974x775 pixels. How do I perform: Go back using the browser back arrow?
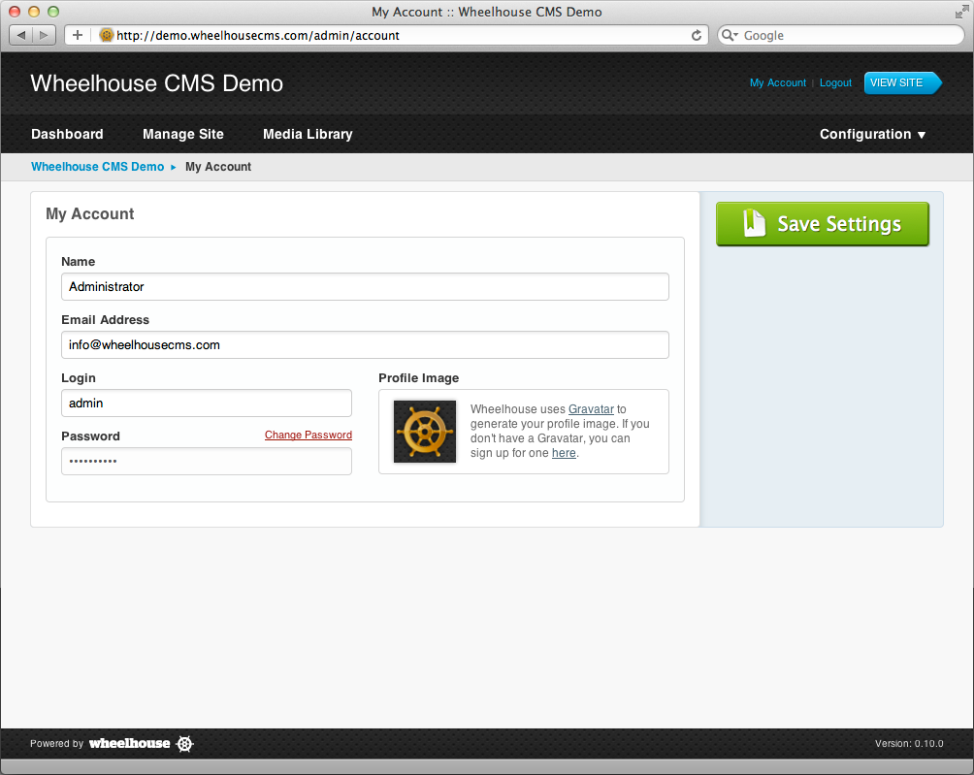[21, 35]
